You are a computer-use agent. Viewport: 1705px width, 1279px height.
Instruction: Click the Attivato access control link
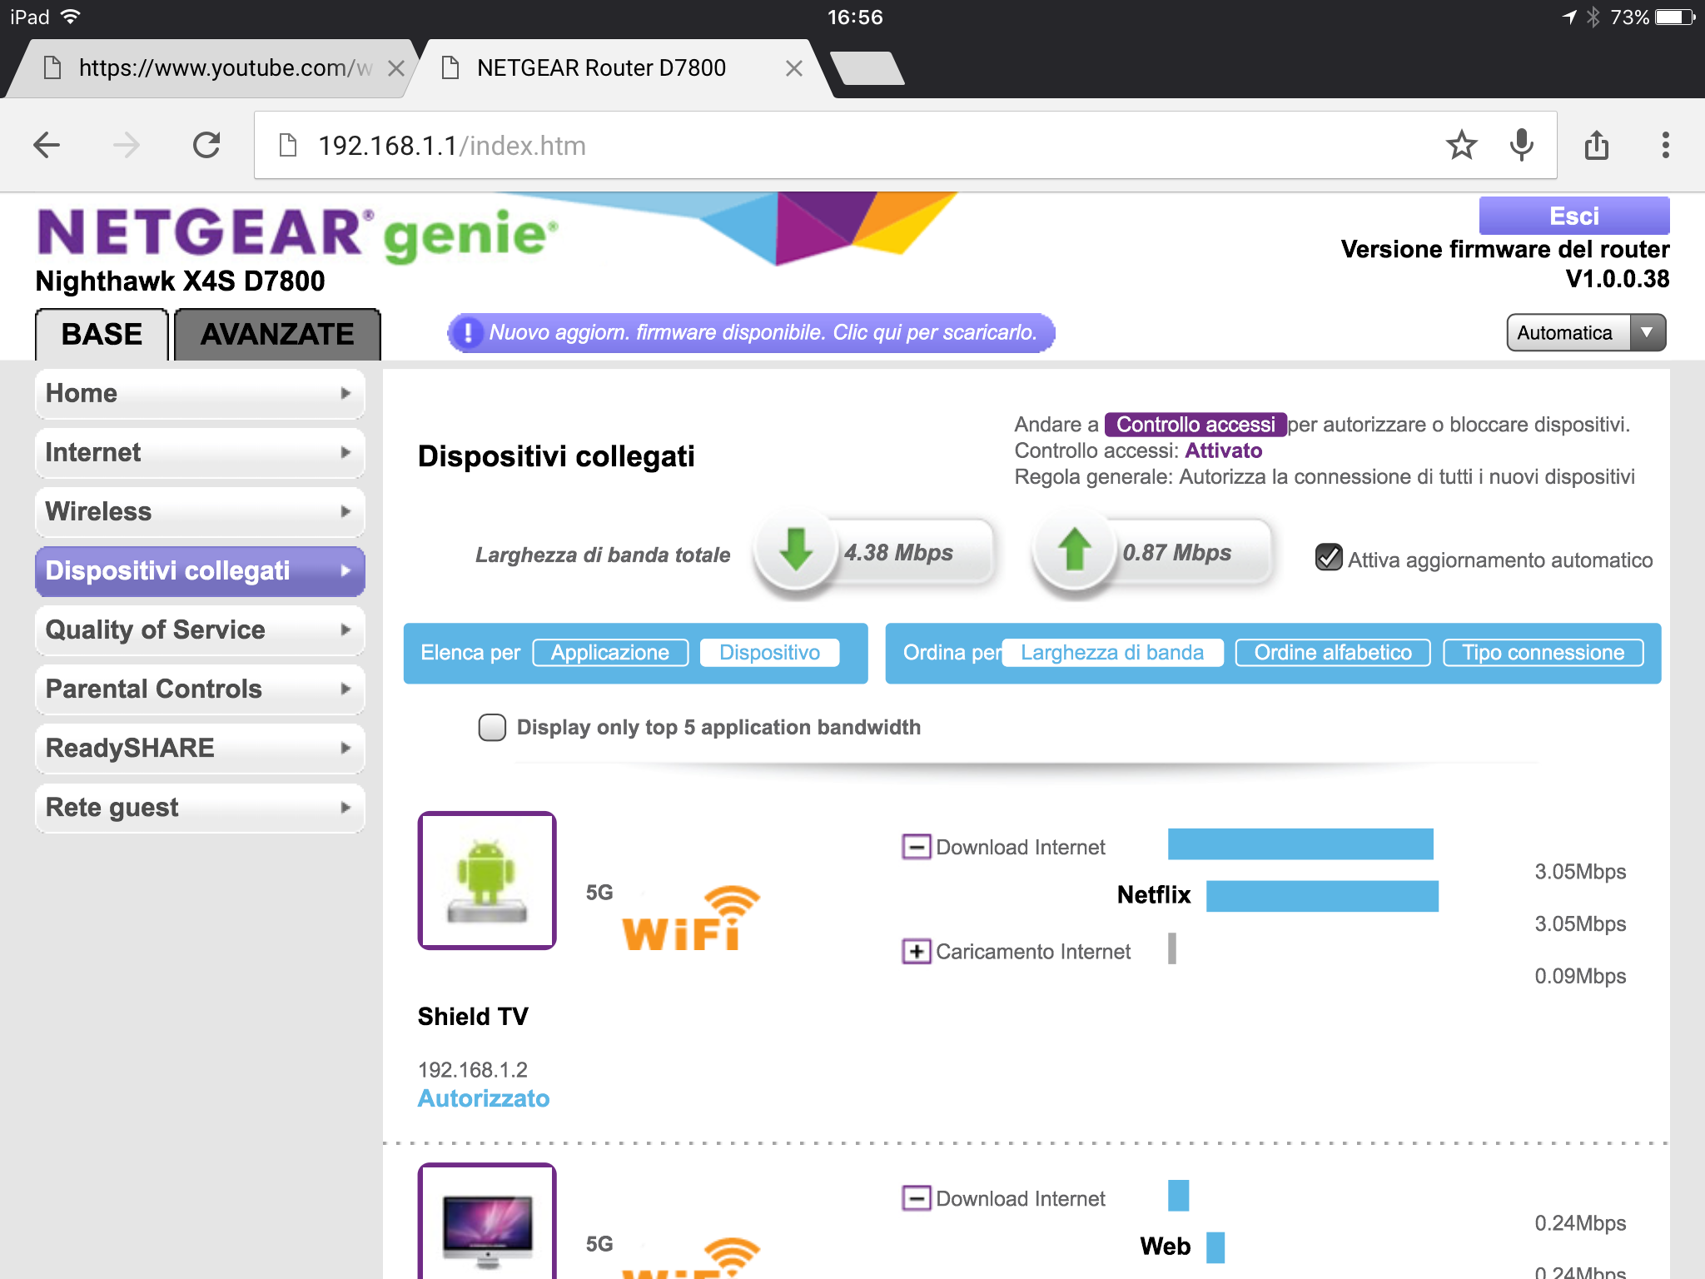(x=1223, y=450)
